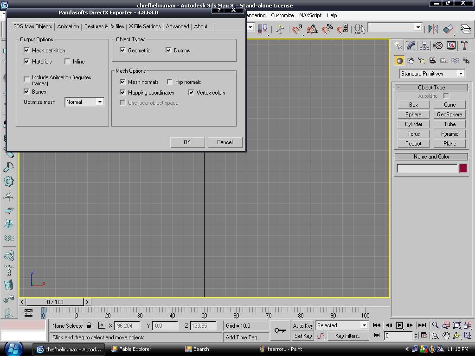Expand the Standard Primitives dropdown
Image resolution: width=475 pixels, height=356 pixels.
(460, 74)
